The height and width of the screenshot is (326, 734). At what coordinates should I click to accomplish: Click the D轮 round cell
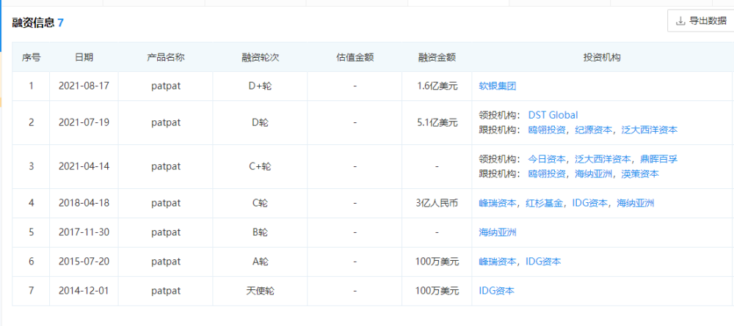[261, 122]
